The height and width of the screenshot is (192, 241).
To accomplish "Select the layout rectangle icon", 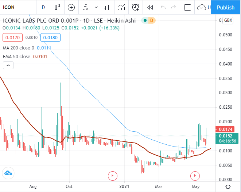I will point(187,7).
